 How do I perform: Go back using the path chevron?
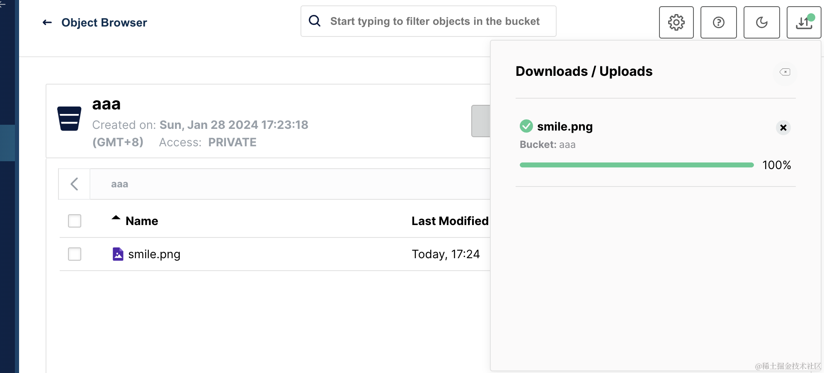(75, 184)
